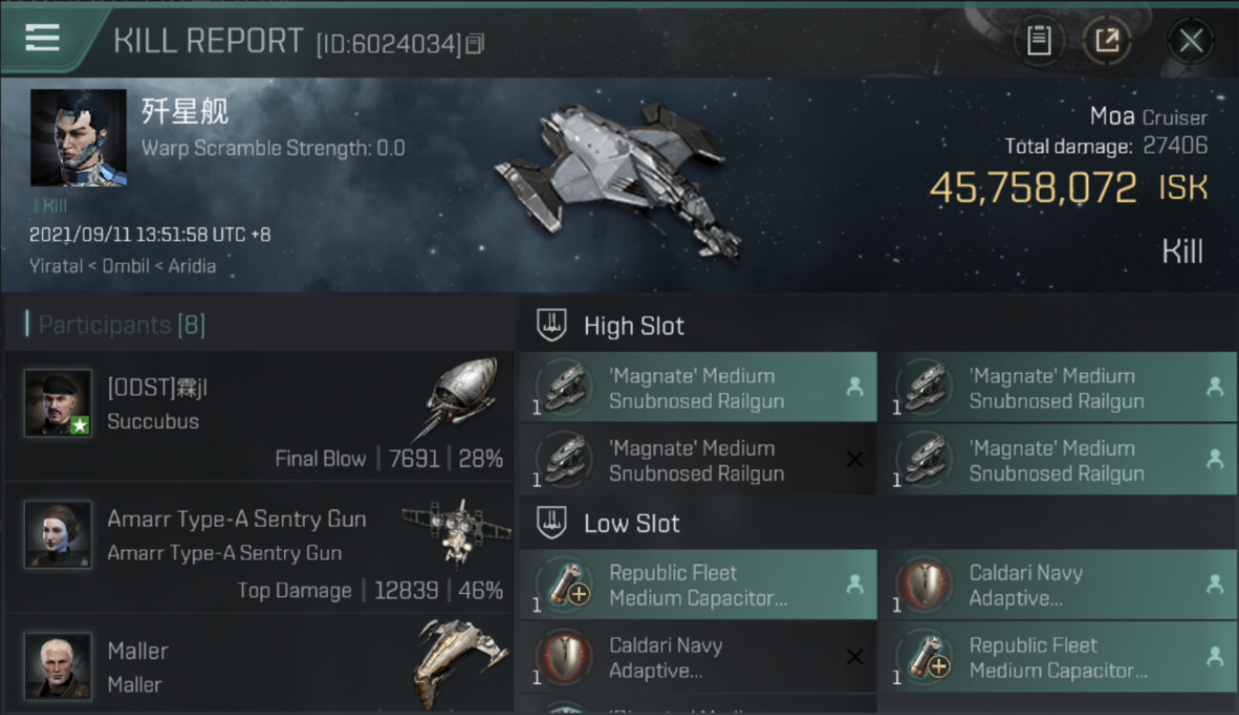Select the first 'Magnate' Medium Snubnosed Railgun
1239x715 pixels.
tap(698, 388)
